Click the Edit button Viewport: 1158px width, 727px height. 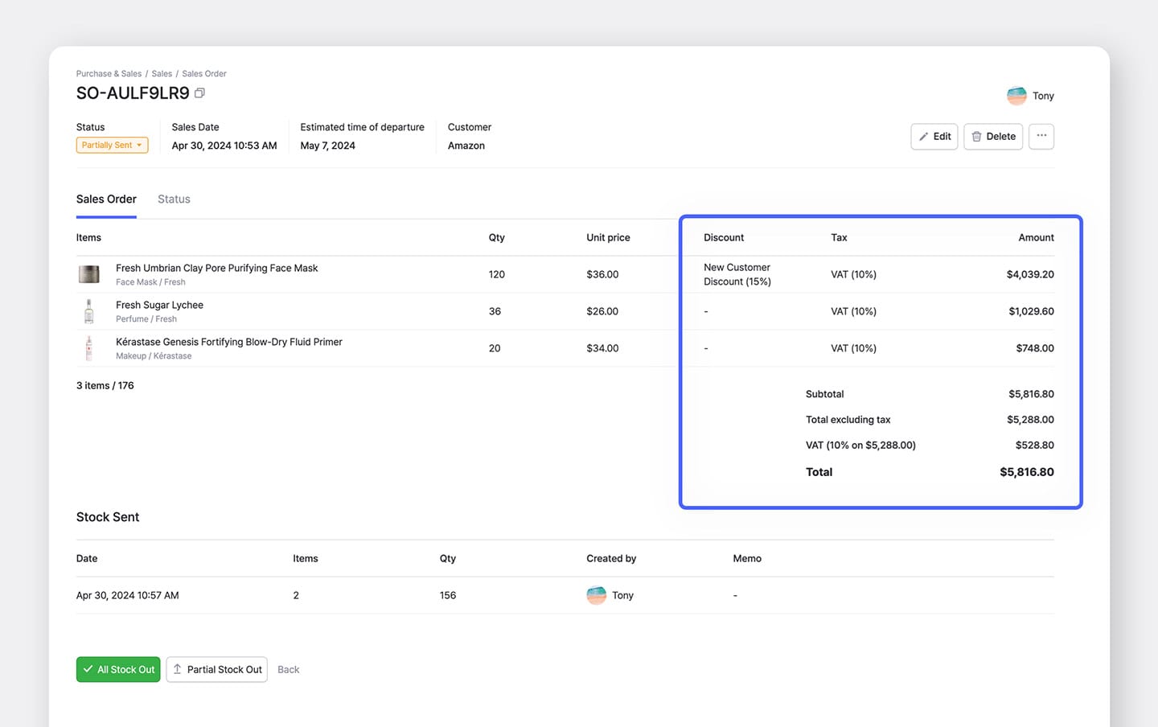click(934, 137)
